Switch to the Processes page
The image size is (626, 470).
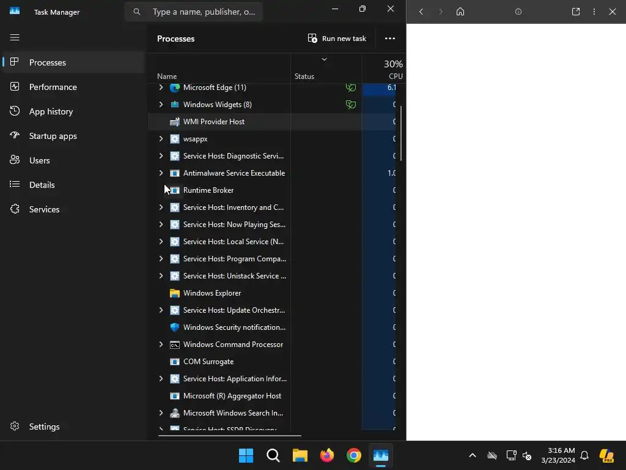[x=73, y=62]
